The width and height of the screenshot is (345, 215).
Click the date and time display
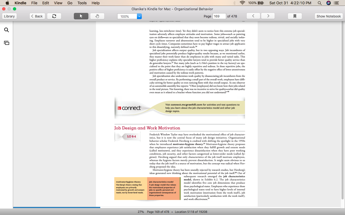coord(290,3)
